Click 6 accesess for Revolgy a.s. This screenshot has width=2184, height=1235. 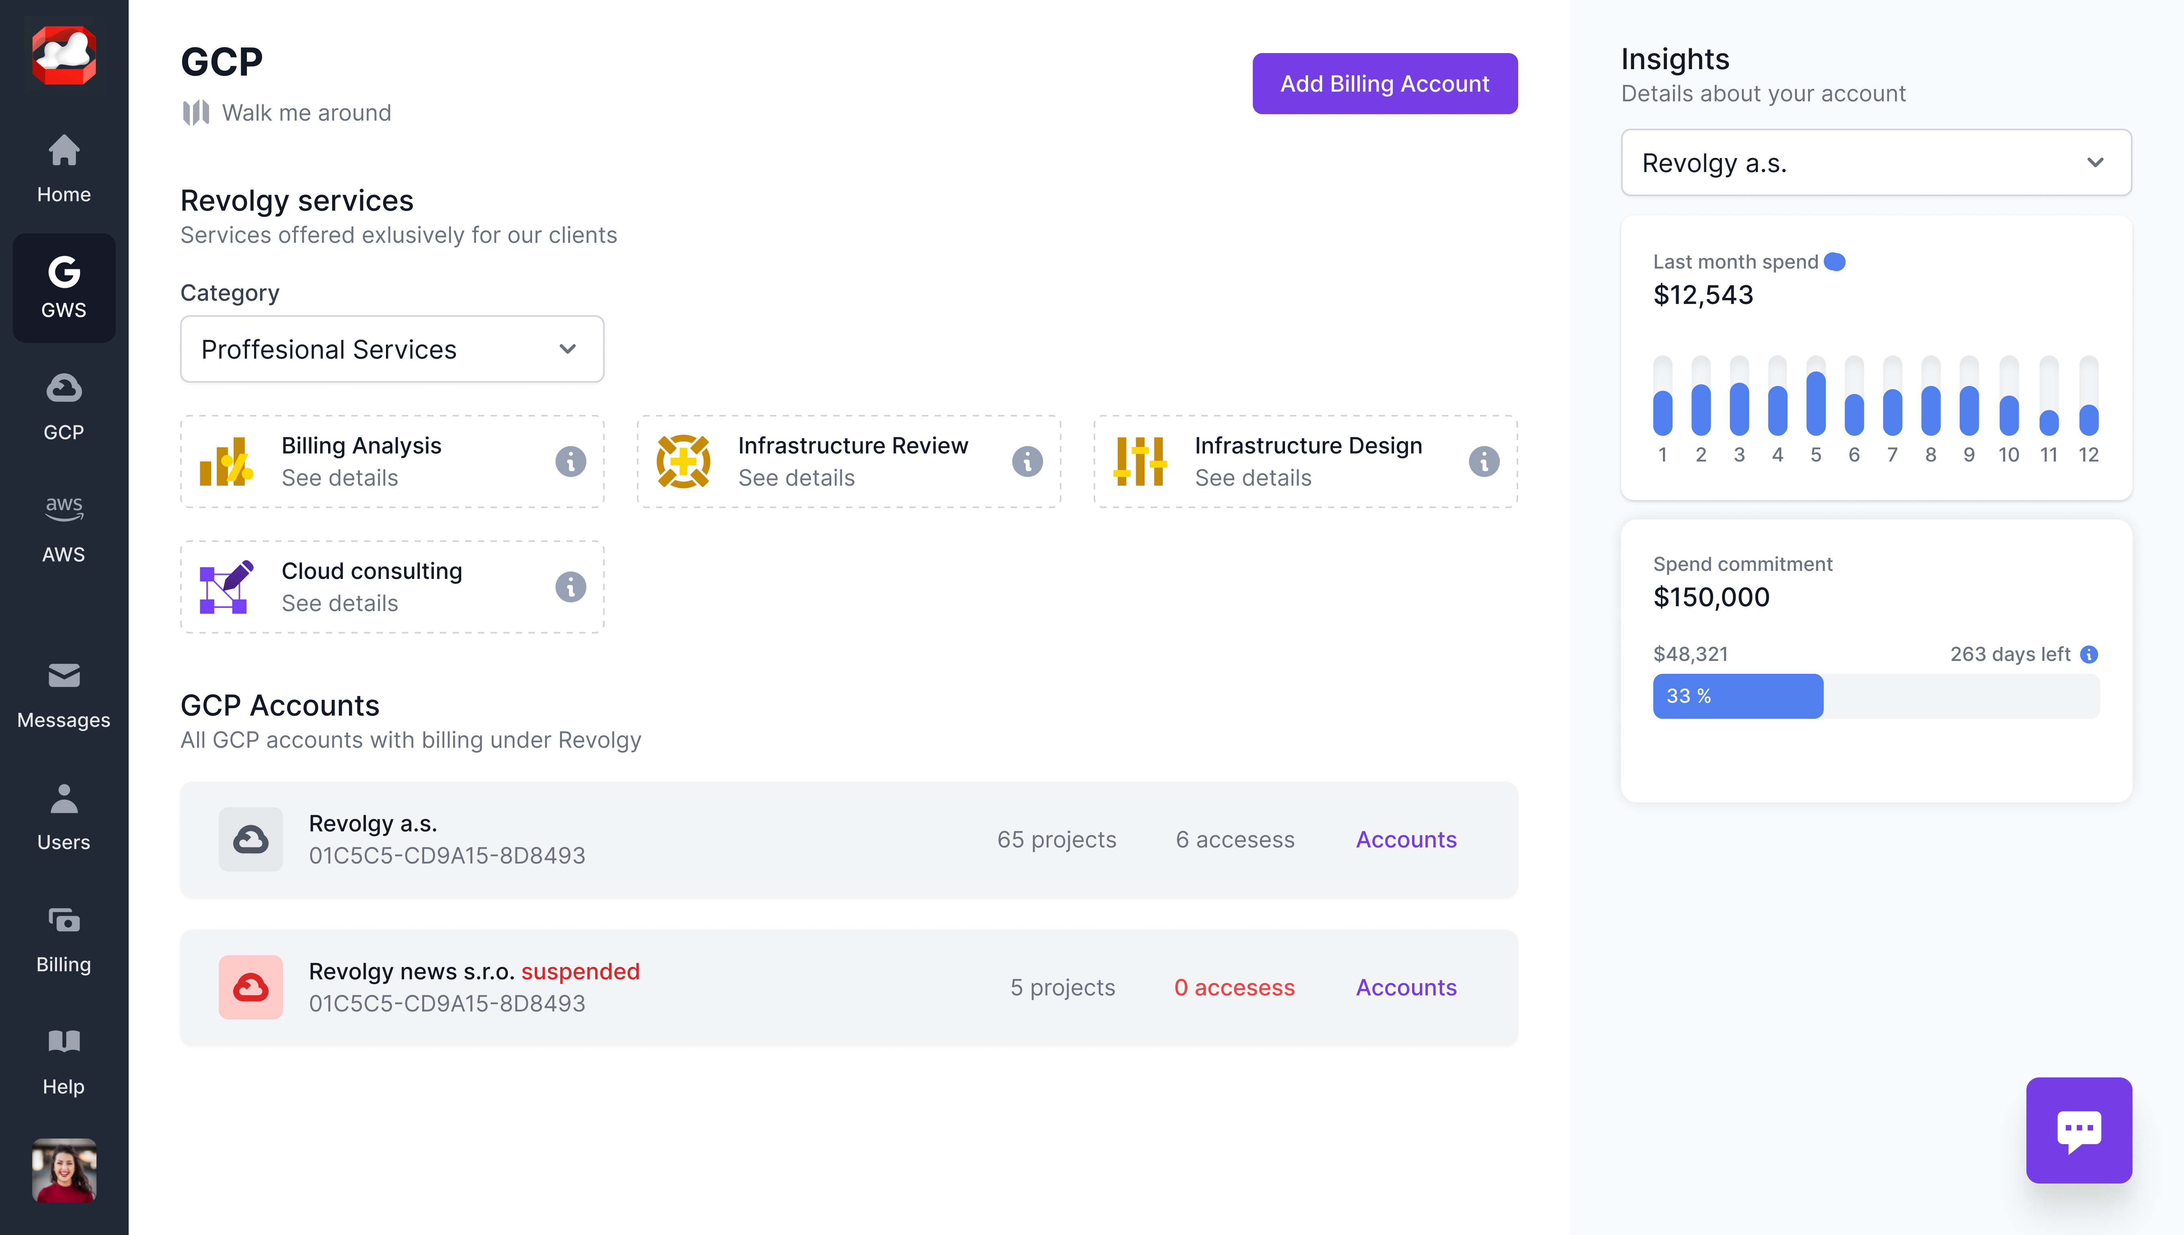click(1235, 840)
